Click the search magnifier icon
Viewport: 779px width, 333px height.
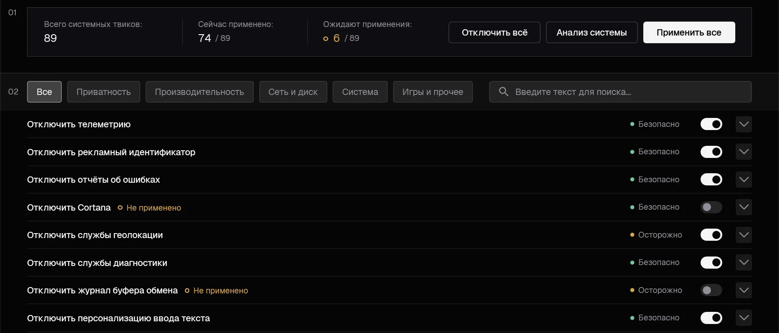[504, 92]
